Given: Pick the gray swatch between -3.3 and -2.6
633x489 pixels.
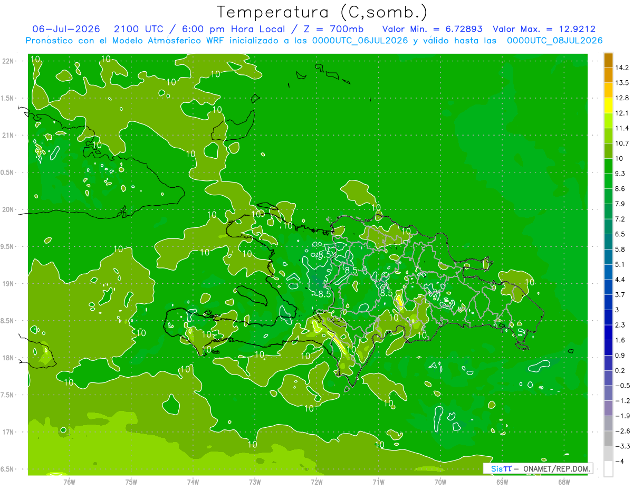Looking at the screenshot, I should click(x=608, y=439).
